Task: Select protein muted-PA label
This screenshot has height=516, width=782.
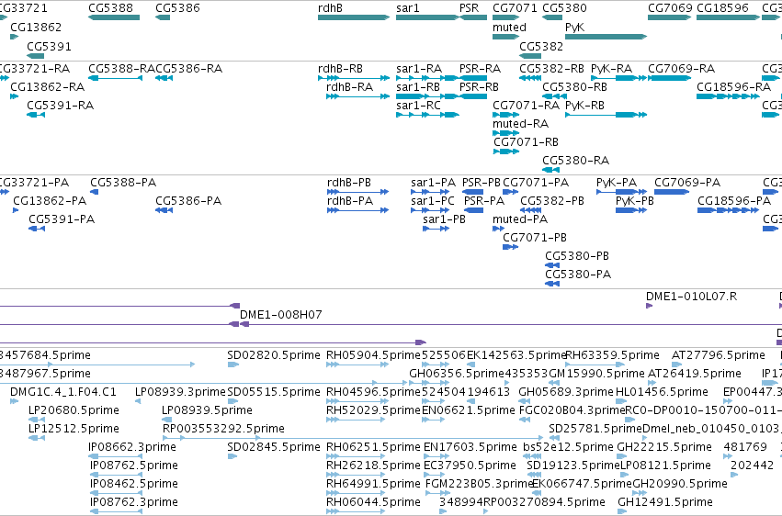Action: click(x=520, y=219)
